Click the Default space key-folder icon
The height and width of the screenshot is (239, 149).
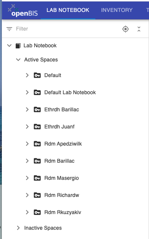tap(37, 75)
